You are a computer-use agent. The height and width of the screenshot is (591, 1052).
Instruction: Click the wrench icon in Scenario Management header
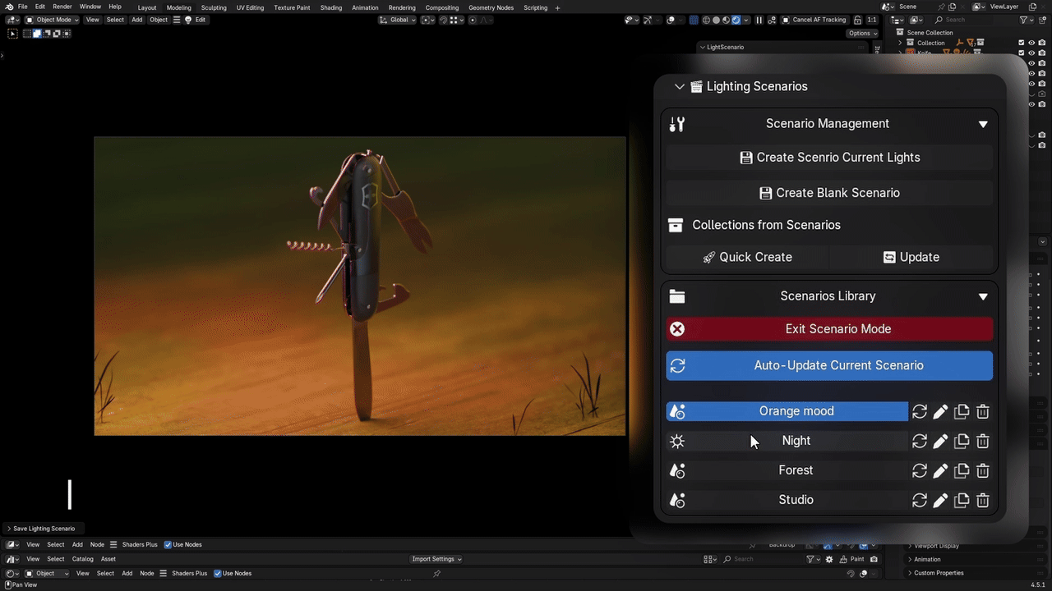677,124
